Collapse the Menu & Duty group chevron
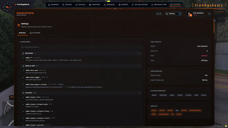The width and height of the screenshot is (228, 128). pos(139,66)
